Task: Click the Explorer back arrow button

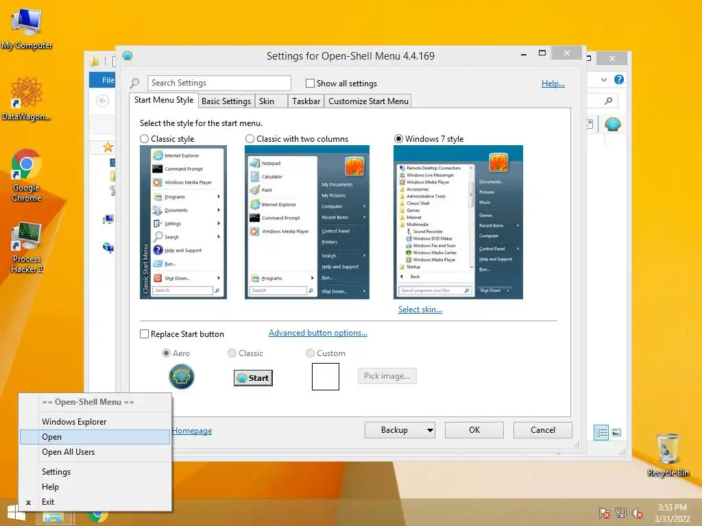Action: click(103, 101)
